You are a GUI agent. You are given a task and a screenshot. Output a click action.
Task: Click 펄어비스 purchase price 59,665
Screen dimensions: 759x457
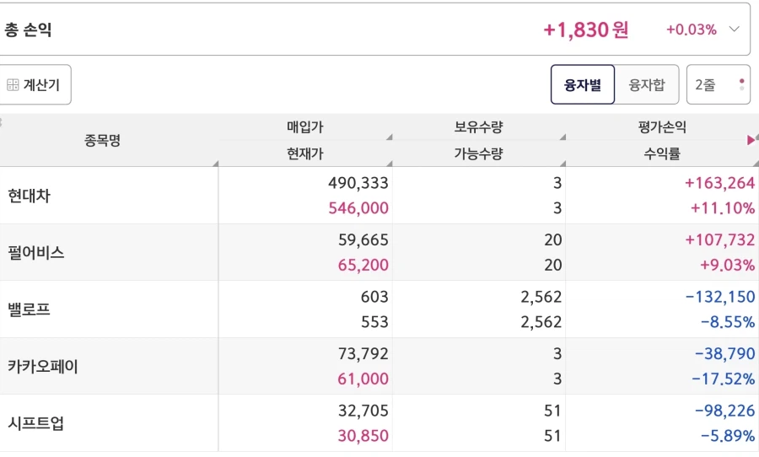point(363,239)
